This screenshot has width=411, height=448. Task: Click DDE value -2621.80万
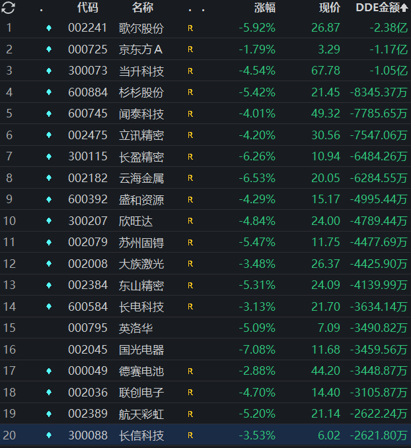click(x=379, y=435)
